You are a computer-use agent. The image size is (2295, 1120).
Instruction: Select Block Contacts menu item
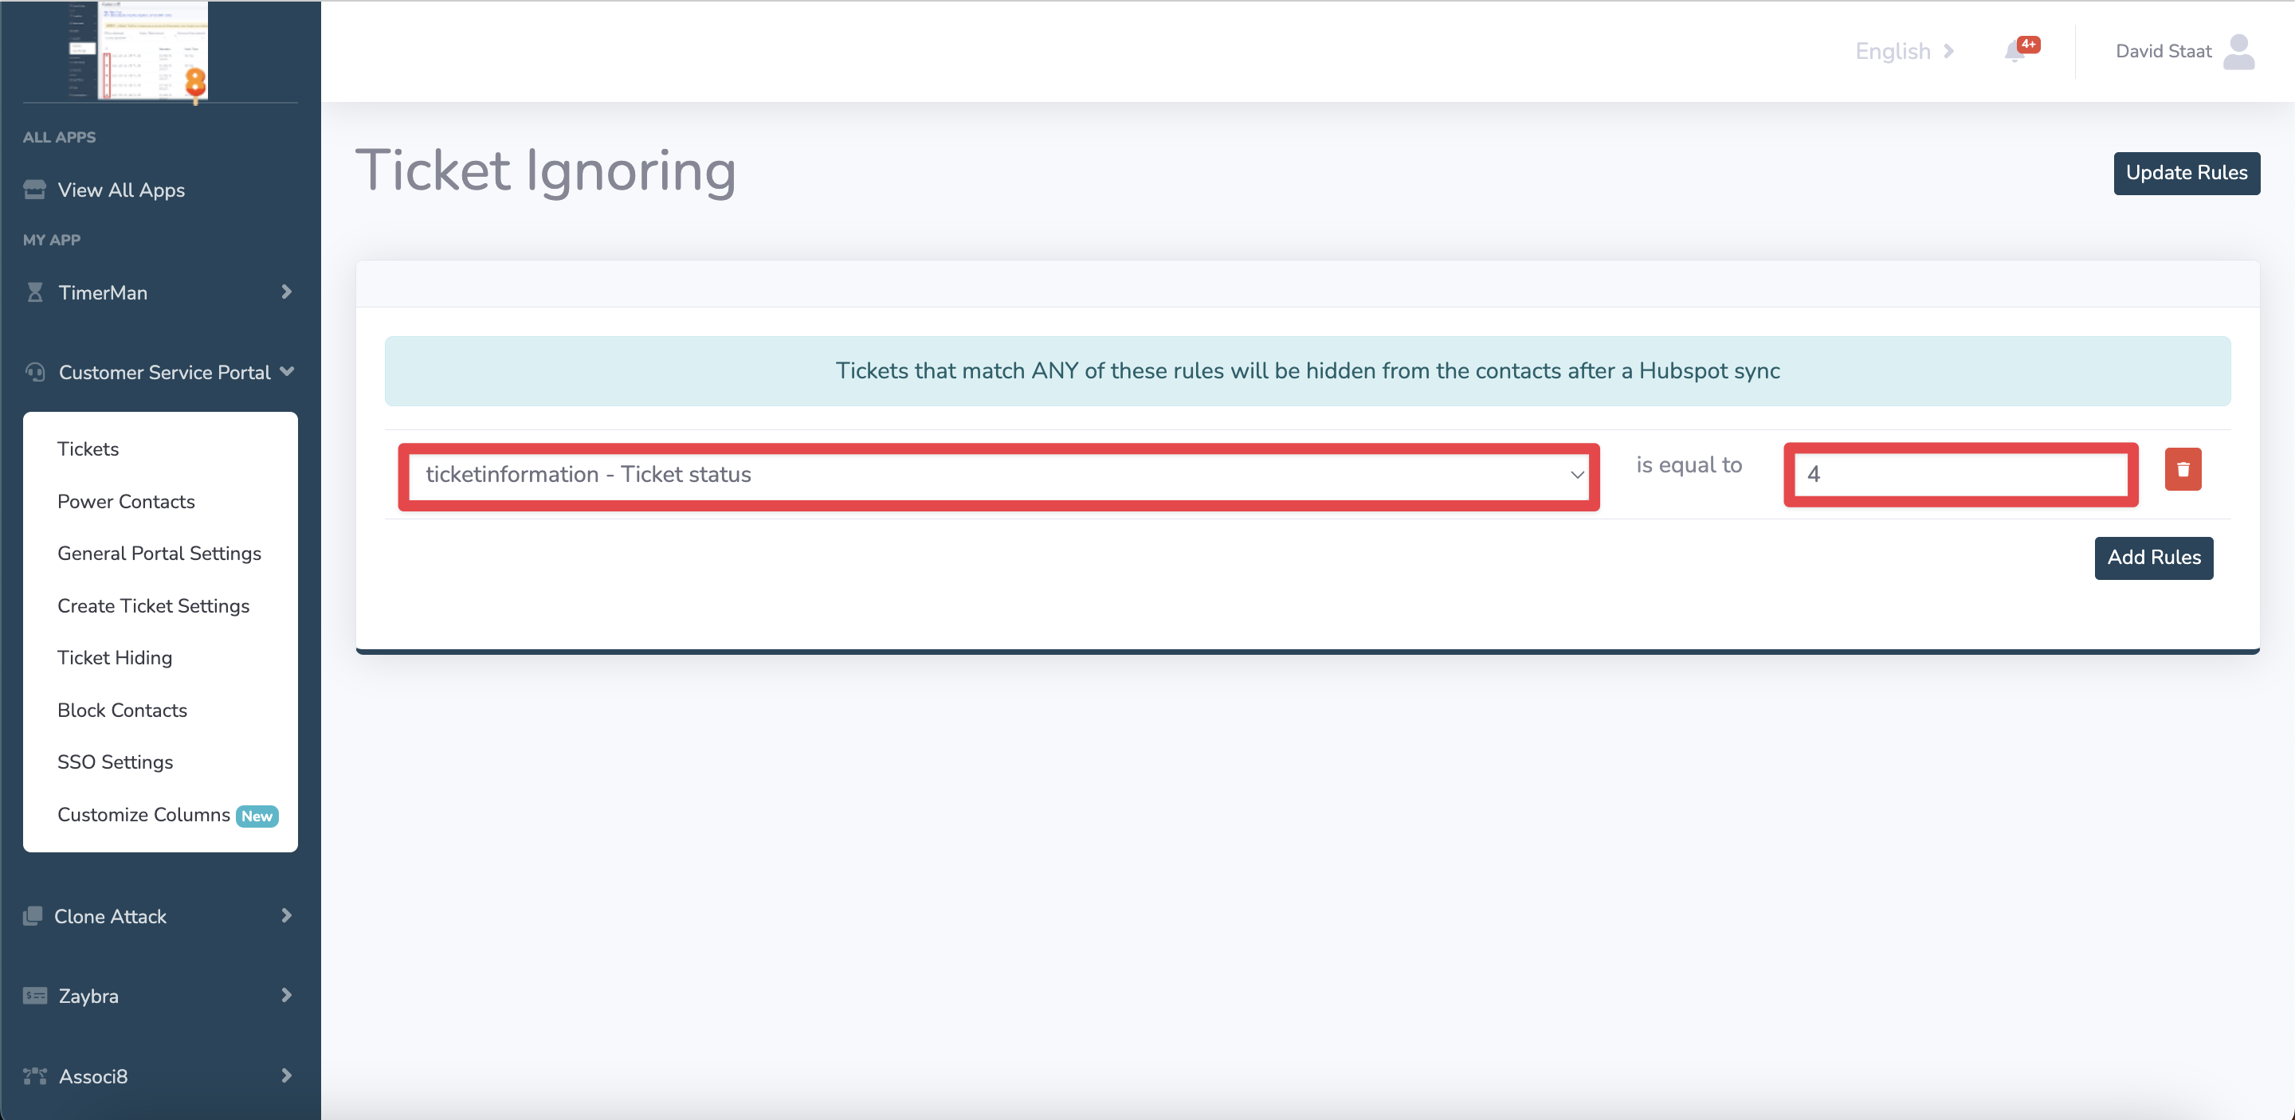click(121, 709)
